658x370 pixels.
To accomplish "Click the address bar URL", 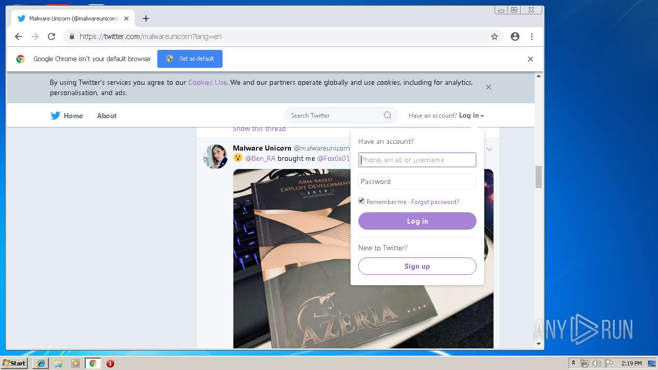I will click(151, 36).
